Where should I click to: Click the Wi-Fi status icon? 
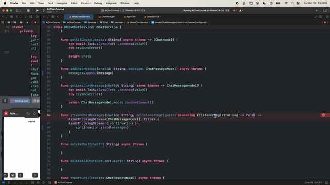[x=286, y=3]
